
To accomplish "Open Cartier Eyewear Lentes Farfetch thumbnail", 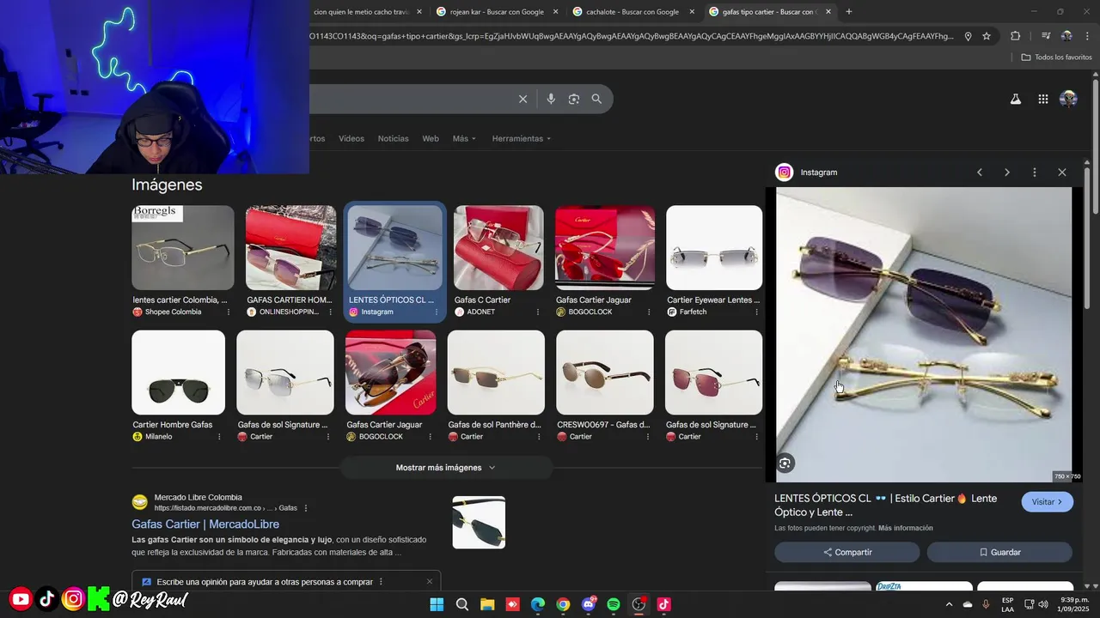I will pos(714,247).
